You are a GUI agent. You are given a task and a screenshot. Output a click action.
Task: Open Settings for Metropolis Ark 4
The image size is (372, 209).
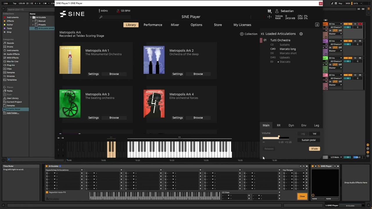click(178, 118)
